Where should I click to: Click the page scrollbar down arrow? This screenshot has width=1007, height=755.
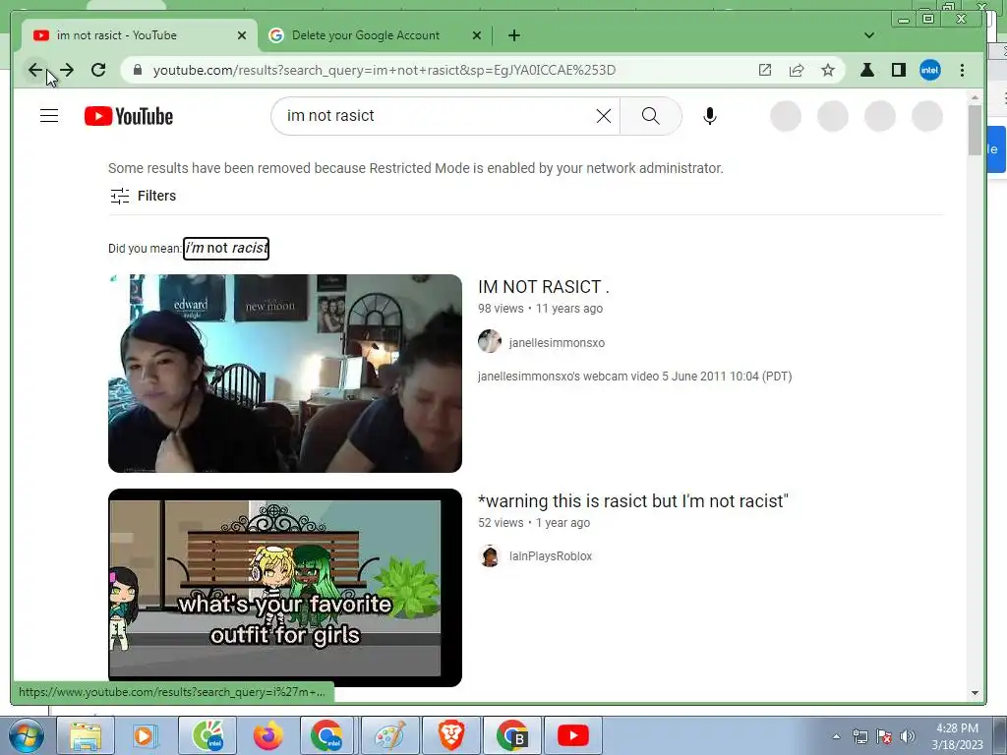[975, 693]
